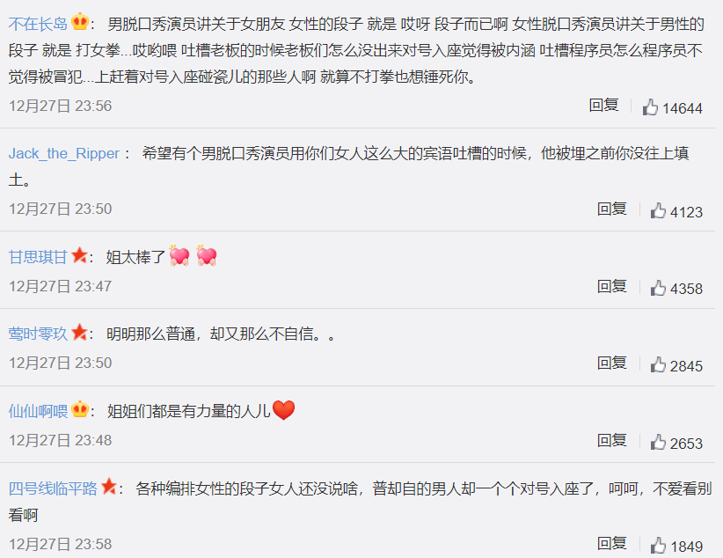Reply to the 12月27日 23:56 comment
Viewport: 723px width, 558px height.
tap(603, 106)
